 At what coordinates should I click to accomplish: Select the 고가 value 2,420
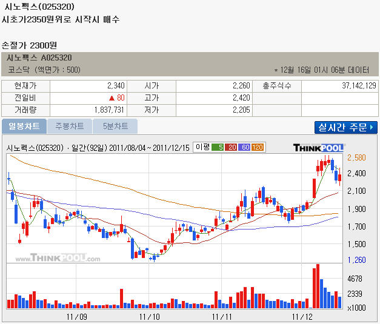[x=241, y=98]
